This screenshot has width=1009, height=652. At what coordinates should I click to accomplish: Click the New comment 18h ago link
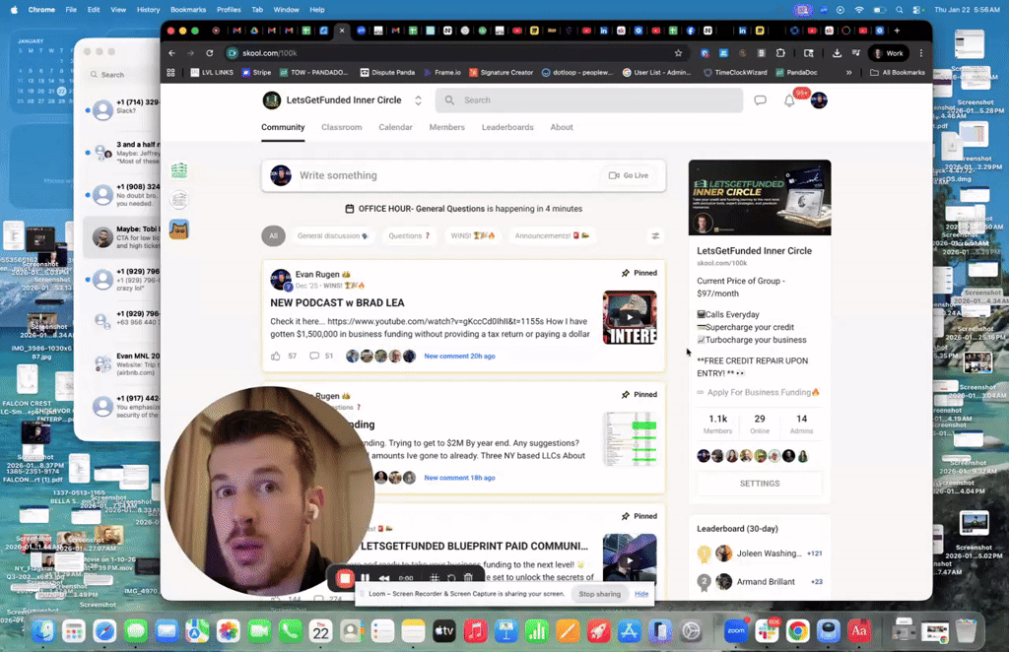click(x=459, y=478)
